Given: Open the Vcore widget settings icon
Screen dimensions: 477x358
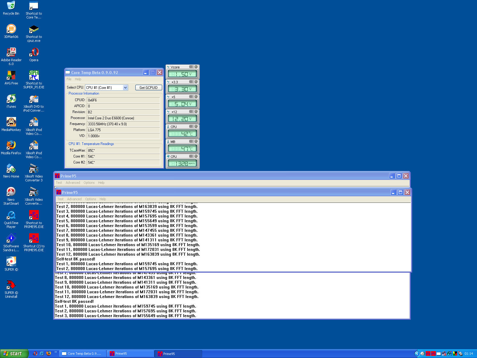Looking at the screenshot, I should pyautogui.click(x=191, y=67).
